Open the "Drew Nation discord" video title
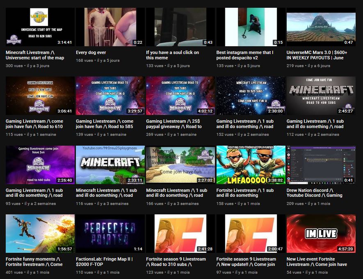Screen dimensions: 363x279 click(x=314, y=193)
